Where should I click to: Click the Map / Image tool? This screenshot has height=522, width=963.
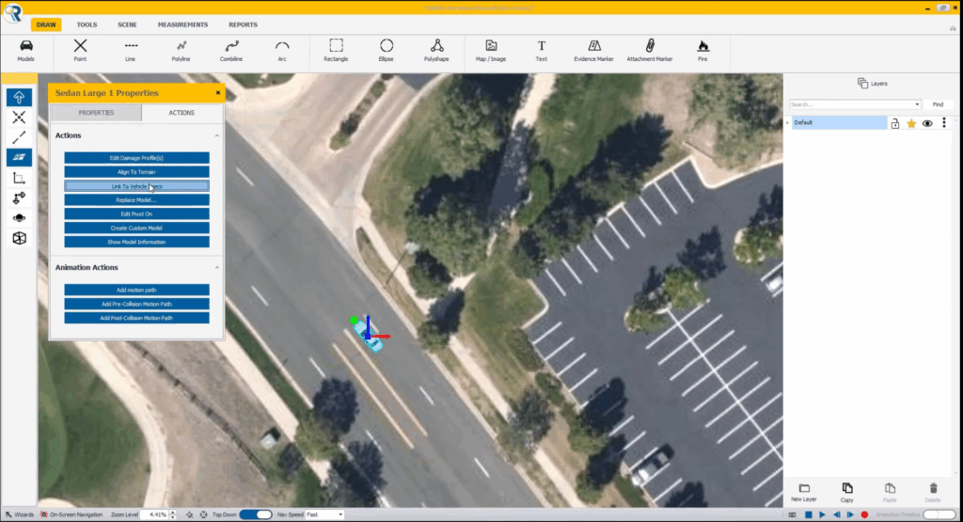click(490, 50)
